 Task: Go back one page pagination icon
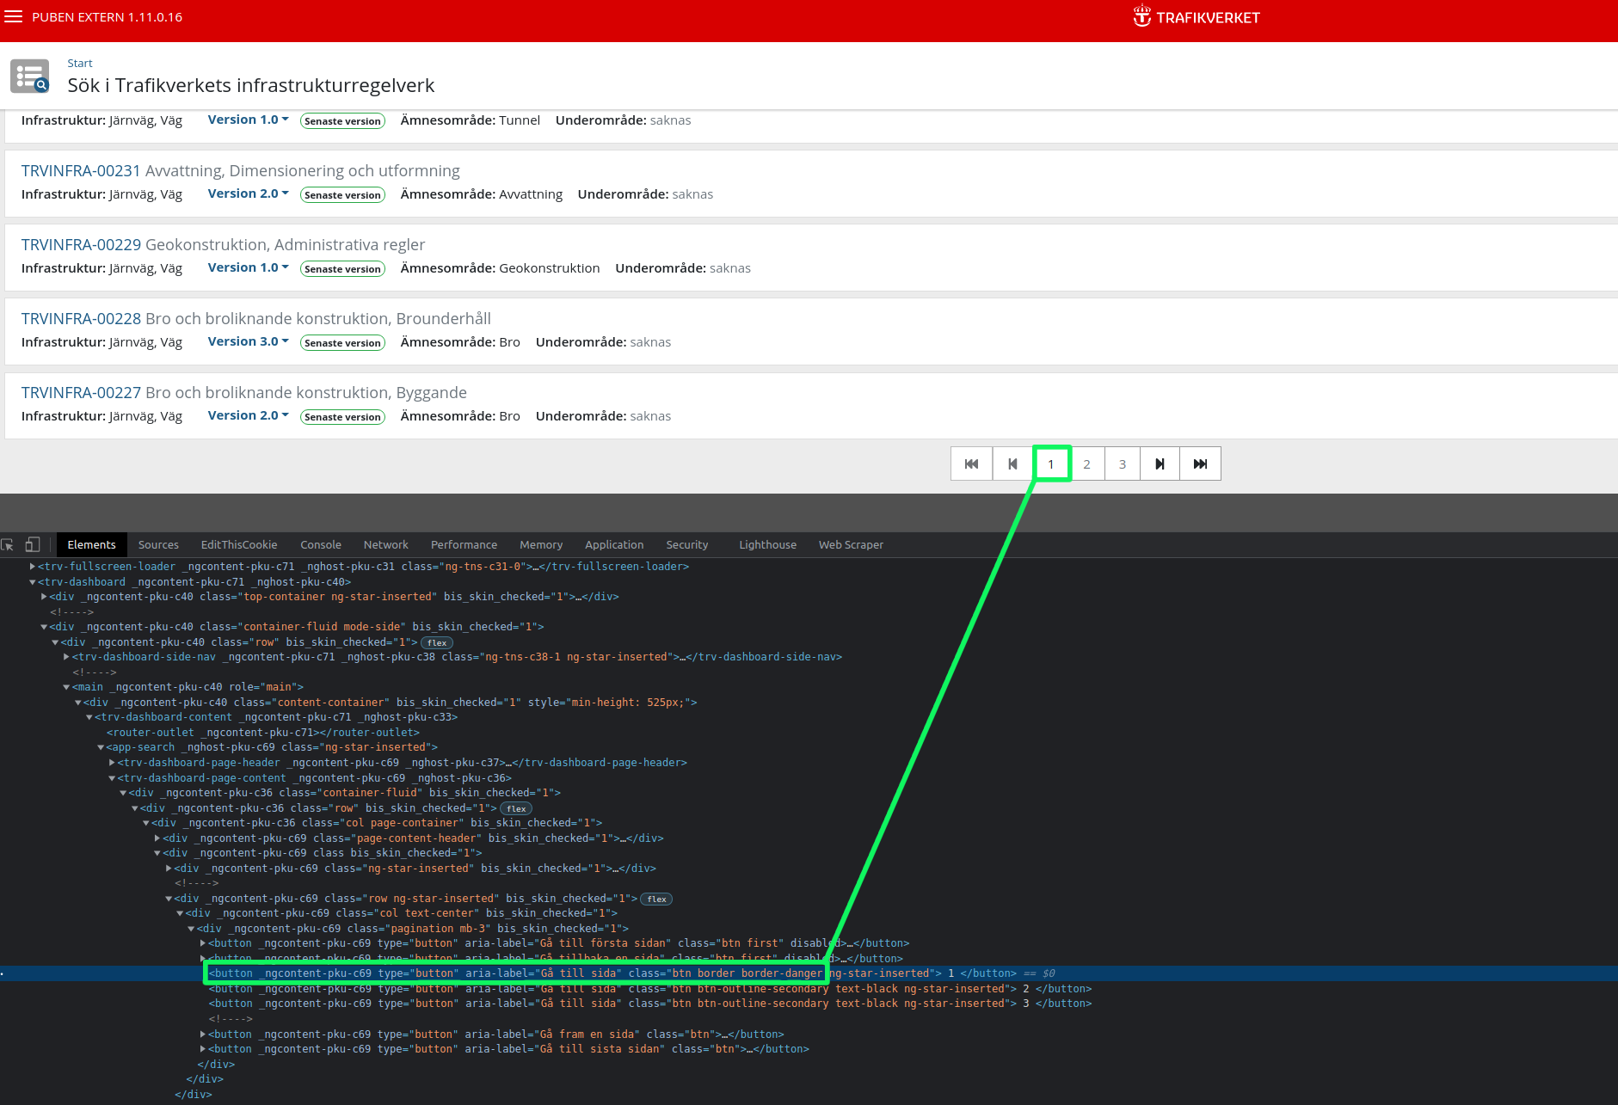tap(1012, 464)
